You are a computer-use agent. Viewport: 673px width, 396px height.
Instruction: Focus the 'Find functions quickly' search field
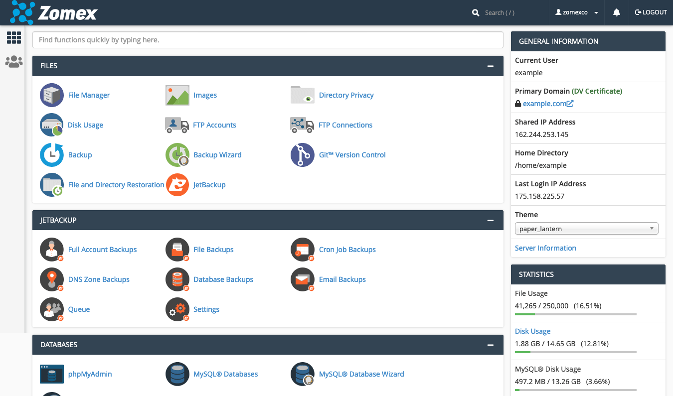(x=268, y=40)
